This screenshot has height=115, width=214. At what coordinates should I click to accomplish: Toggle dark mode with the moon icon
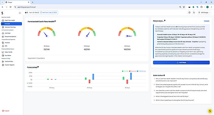click(194, 12)
